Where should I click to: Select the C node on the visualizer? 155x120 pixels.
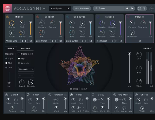click(92, 83)
